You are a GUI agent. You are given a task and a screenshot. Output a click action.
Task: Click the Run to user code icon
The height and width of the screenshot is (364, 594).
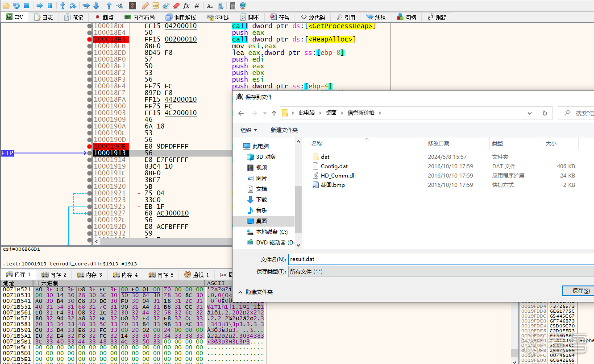(x=120, y=6)
